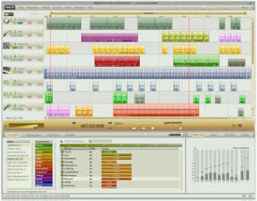Image resolution: width=257 pixels, height=201 pixels.
Task: Click the instrument icon of the fourth track
Action: pyautogui.click(x=7, y=58)
